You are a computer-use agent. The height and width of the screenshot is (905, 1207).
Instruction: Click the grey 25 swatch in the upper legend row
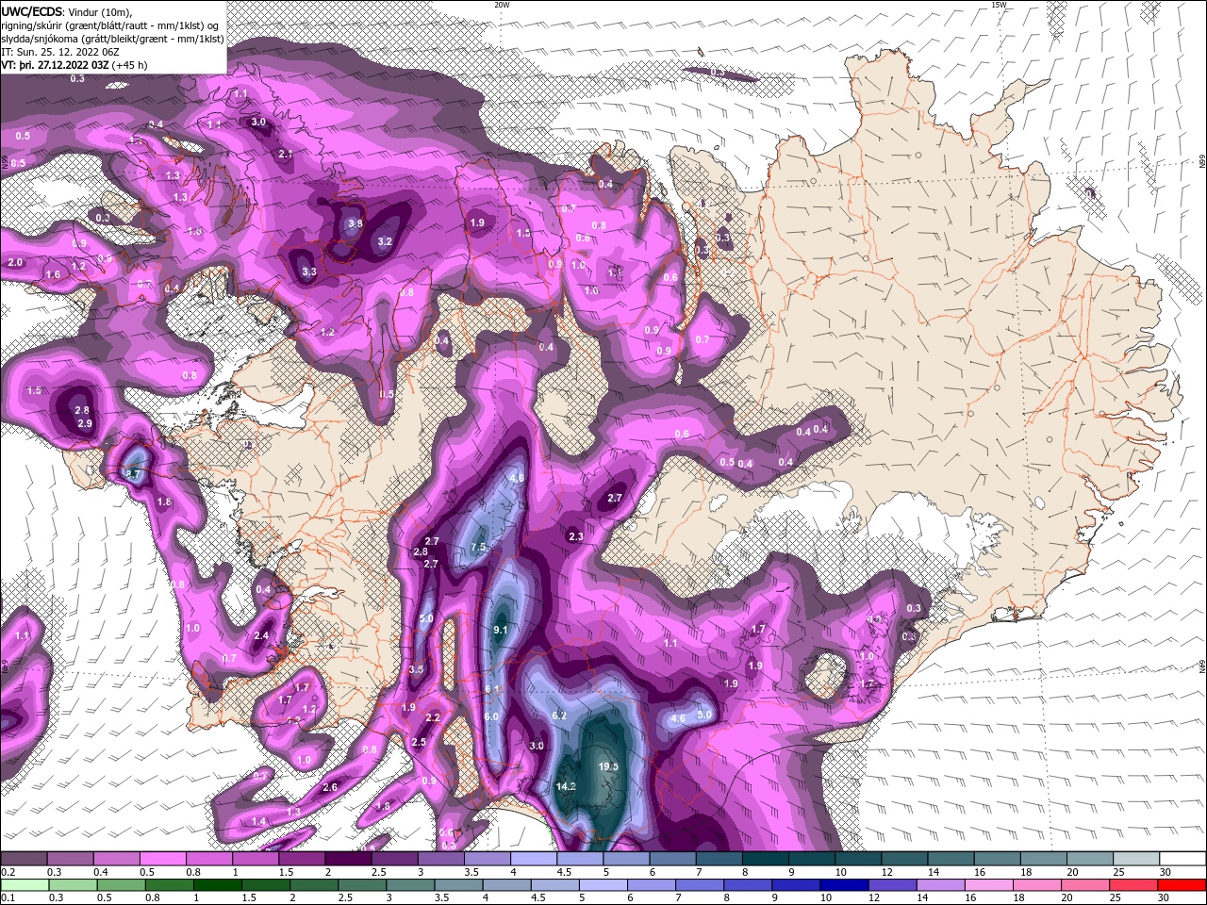pos(1137,859)
